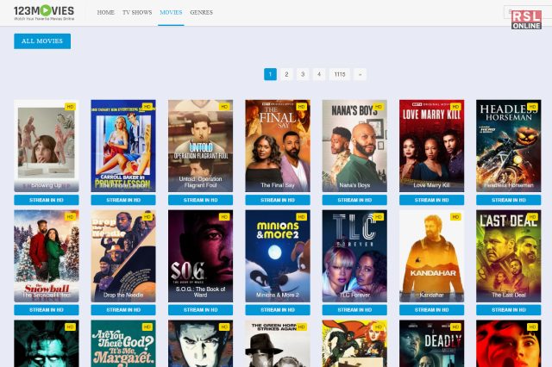Click Stream in HD under Drop the Needle
This screenshot has width=552, height=367.
click(123, 310)
